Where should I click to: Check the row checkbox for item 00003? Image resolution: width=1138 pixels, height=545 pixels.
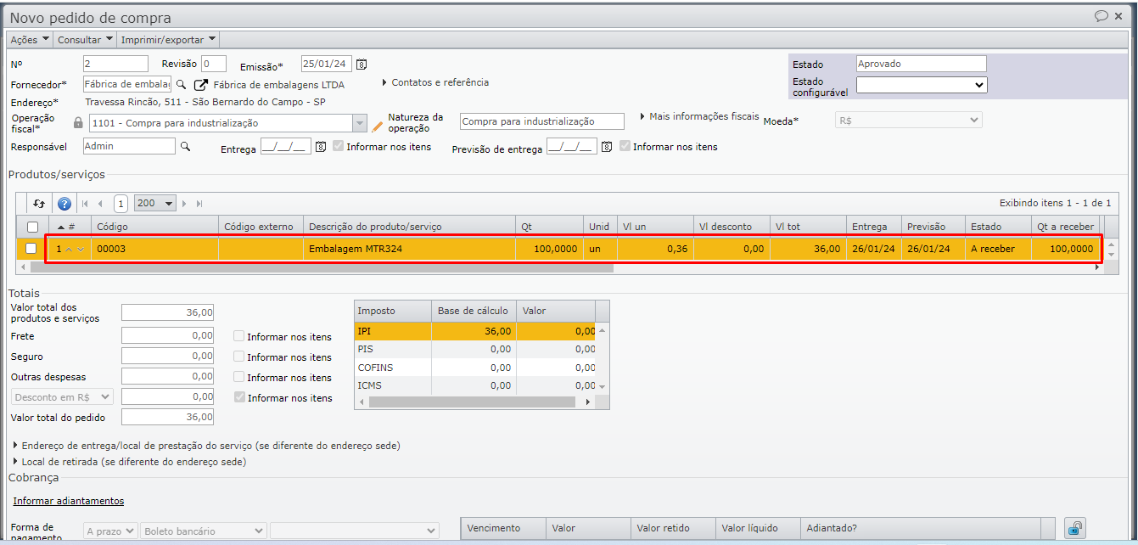31,249
